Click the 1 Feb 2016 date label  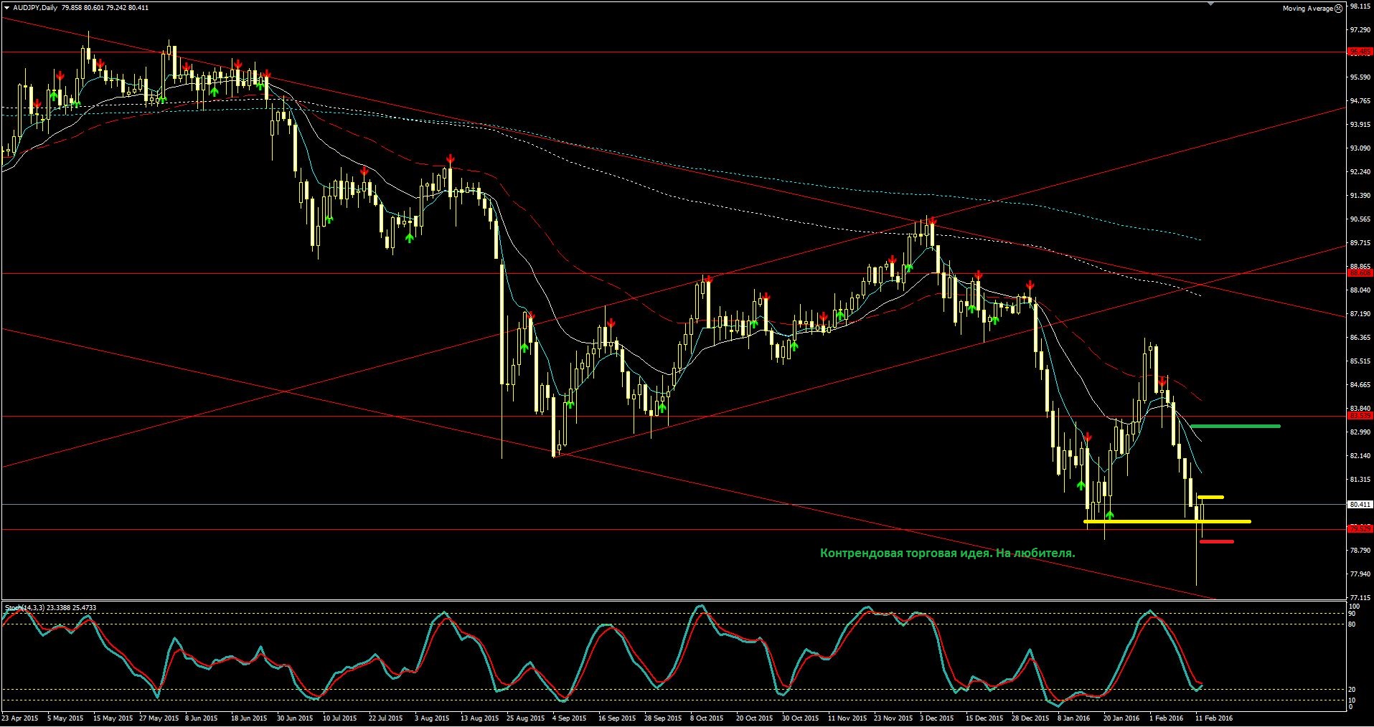[1166, 718]
